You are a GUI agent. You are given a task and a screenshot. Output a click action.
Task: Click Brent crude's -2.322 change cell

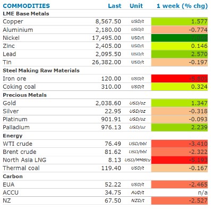pos(179,152)
